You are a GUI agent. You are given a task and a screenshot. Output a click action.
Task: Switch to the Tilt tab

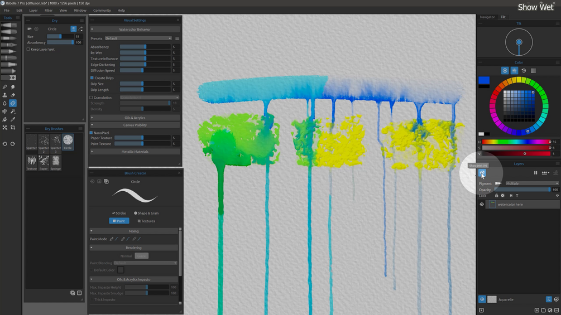503,17
